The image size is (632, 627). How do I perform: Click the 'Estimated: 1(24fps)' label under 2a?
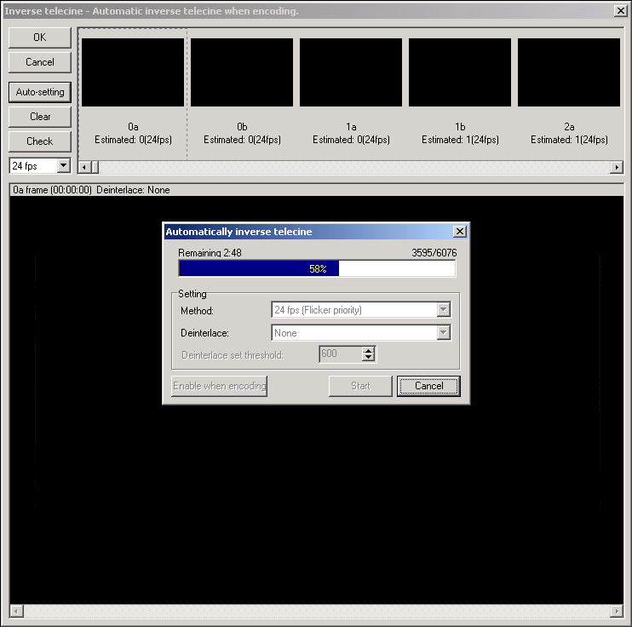(x=569, y=140)
